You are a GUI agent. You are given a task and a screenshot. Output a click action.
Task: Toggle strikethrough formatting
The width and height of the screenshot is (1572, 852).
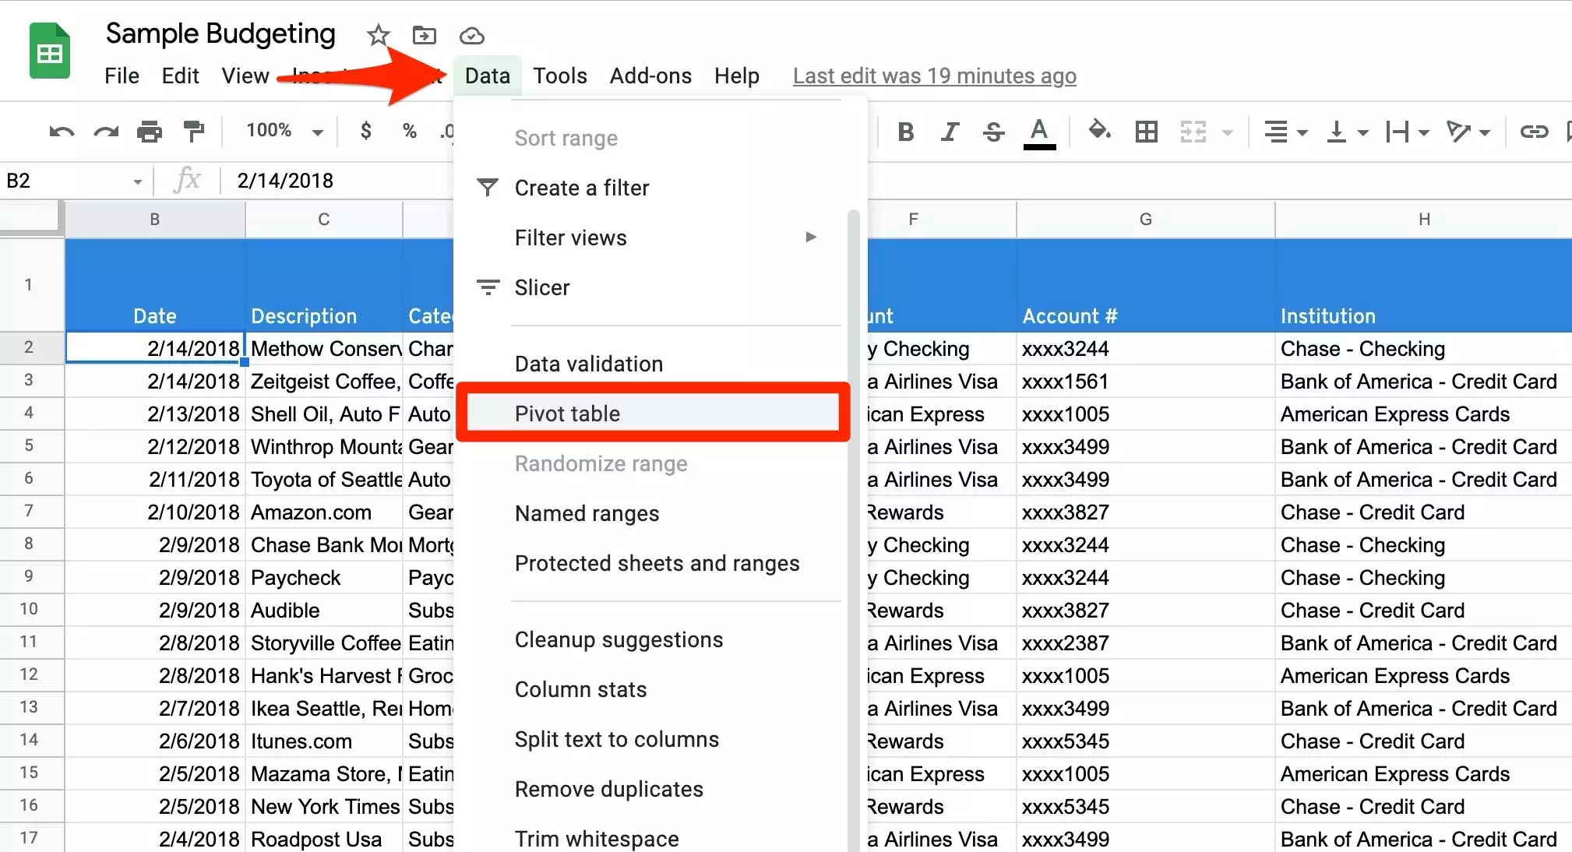993,132
